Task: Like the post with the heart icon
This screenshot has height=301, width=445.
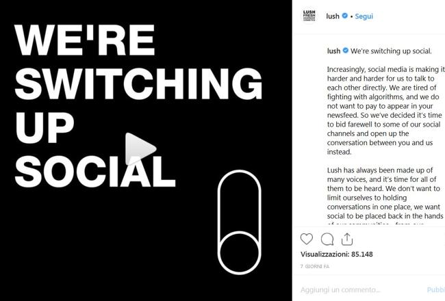Action: coord(307,239)
